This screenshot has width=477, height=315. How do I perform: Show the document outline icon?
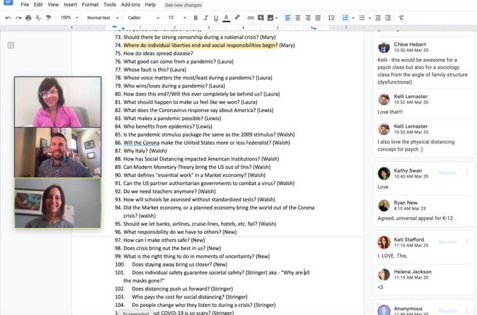pyautogui.click(x=11, y=45)
